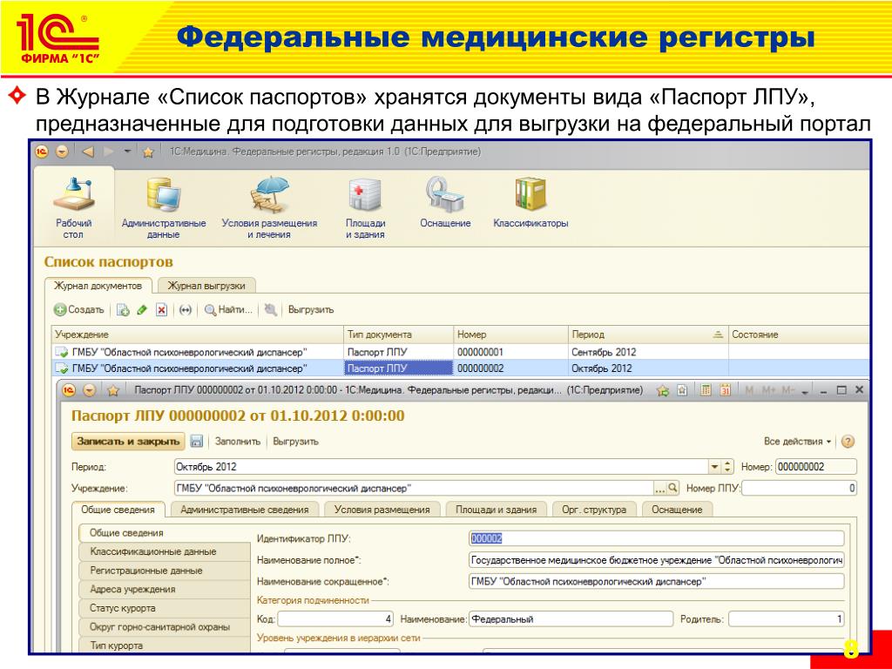Open Оснащение tab in Паспорт
This screenshot has height=669, width=892.
pos(677,510)
